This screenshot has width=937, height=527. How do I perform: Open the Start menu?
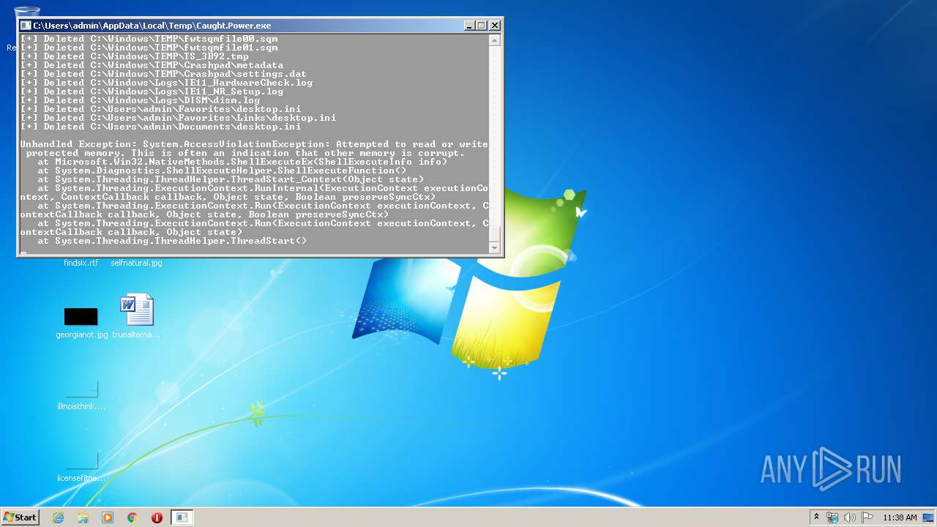pyautogui.click(x=20, y=517)
